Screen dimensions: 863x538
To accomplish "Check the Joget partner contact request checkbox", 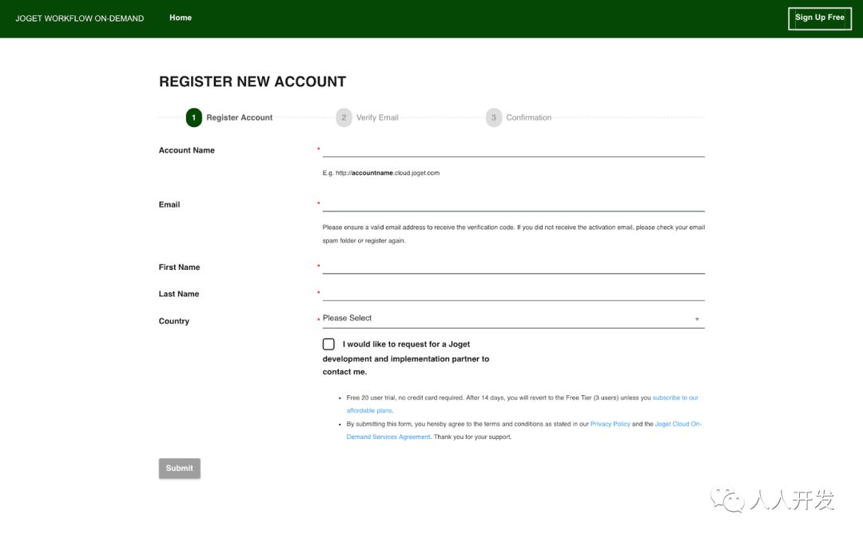I will point(328,344).
